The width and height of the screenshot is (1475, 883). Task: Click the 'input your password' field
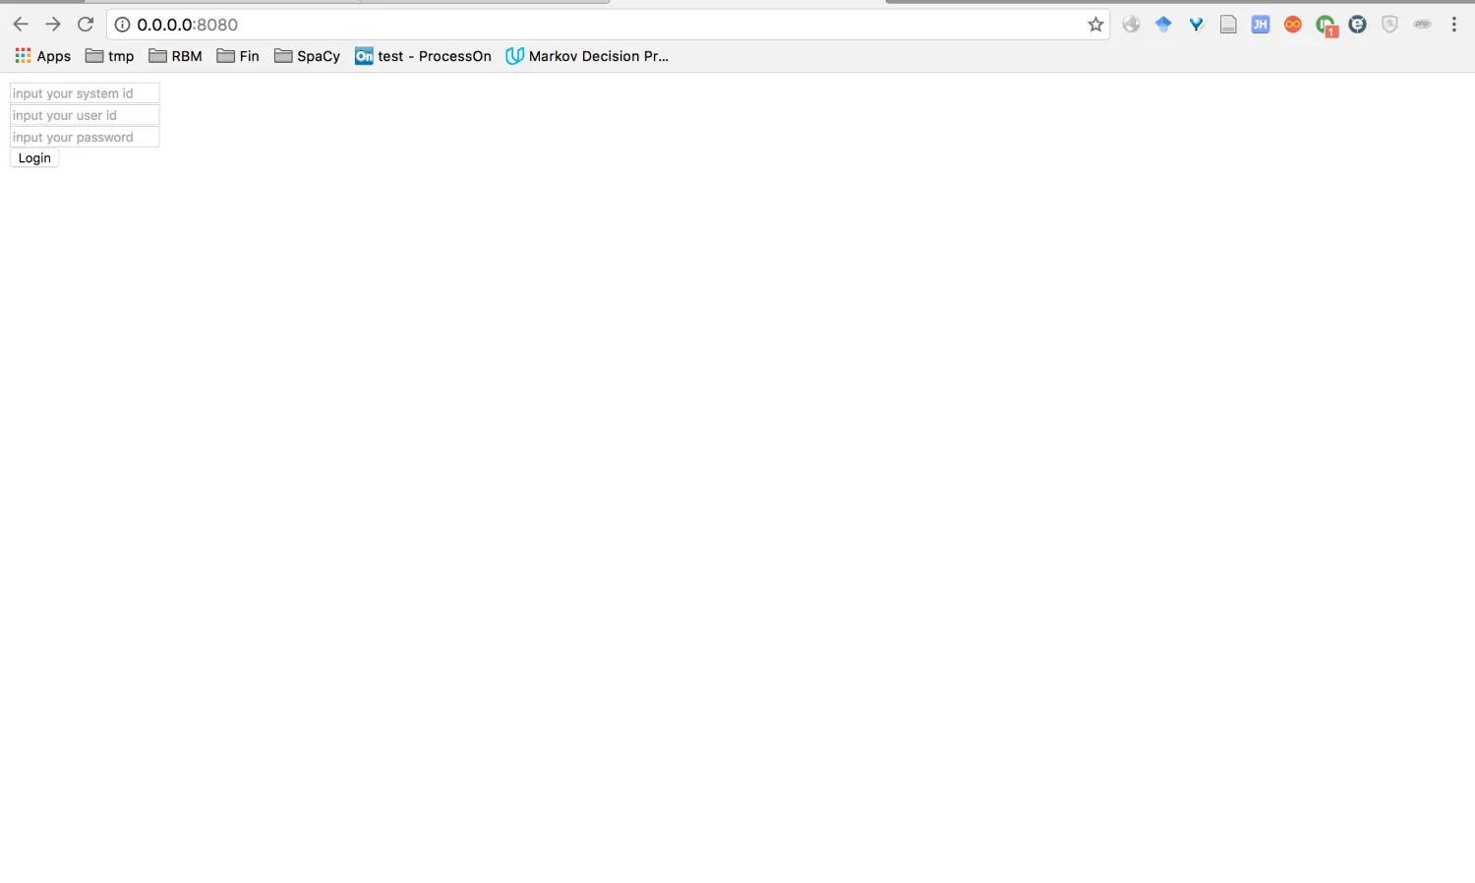[x=85, y=137]
